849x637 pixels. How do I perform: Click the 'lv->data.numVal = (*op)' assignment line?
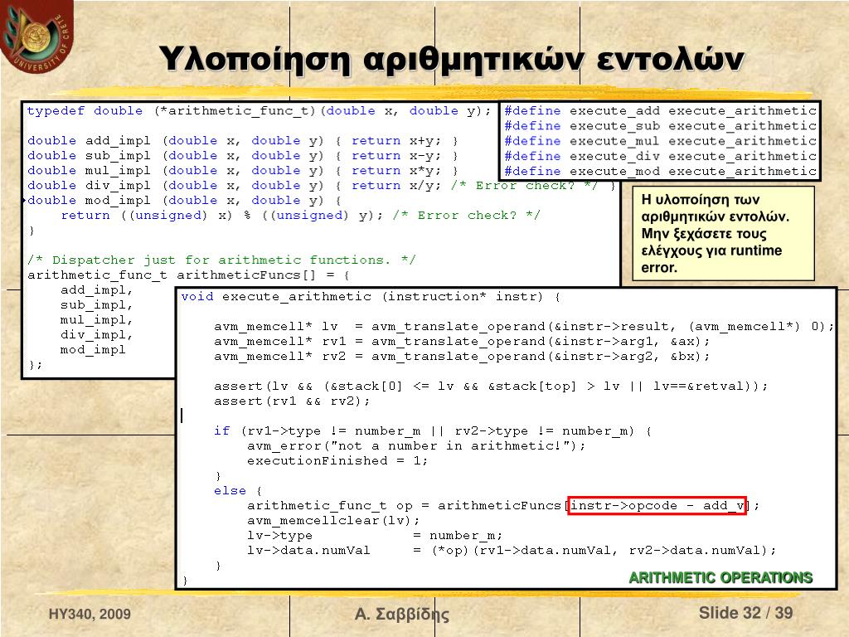coord(511,551)
